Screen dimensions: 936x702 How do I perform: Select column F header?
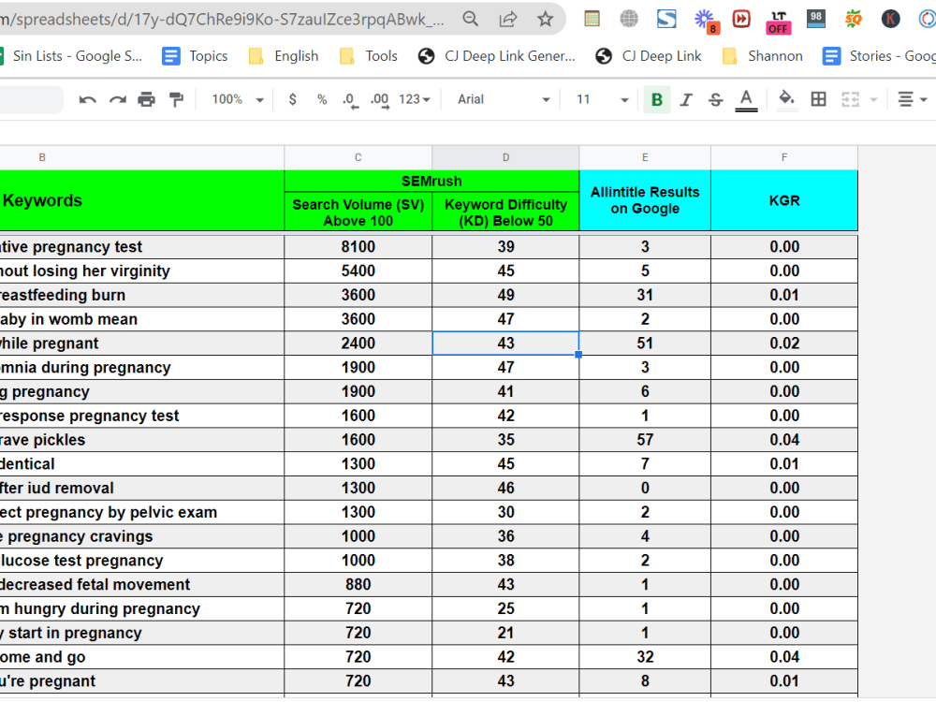pyautogui.click(x=784, y=157)
